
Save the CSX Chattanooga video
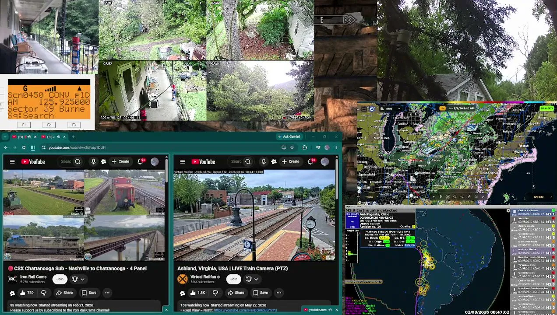[89, 293]
